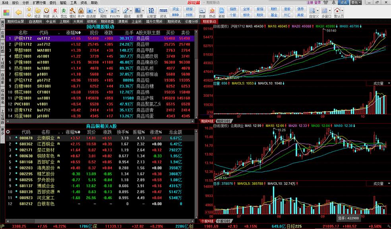
Task: Click the futures table vertical scrollbar
Action: (196, 74)
